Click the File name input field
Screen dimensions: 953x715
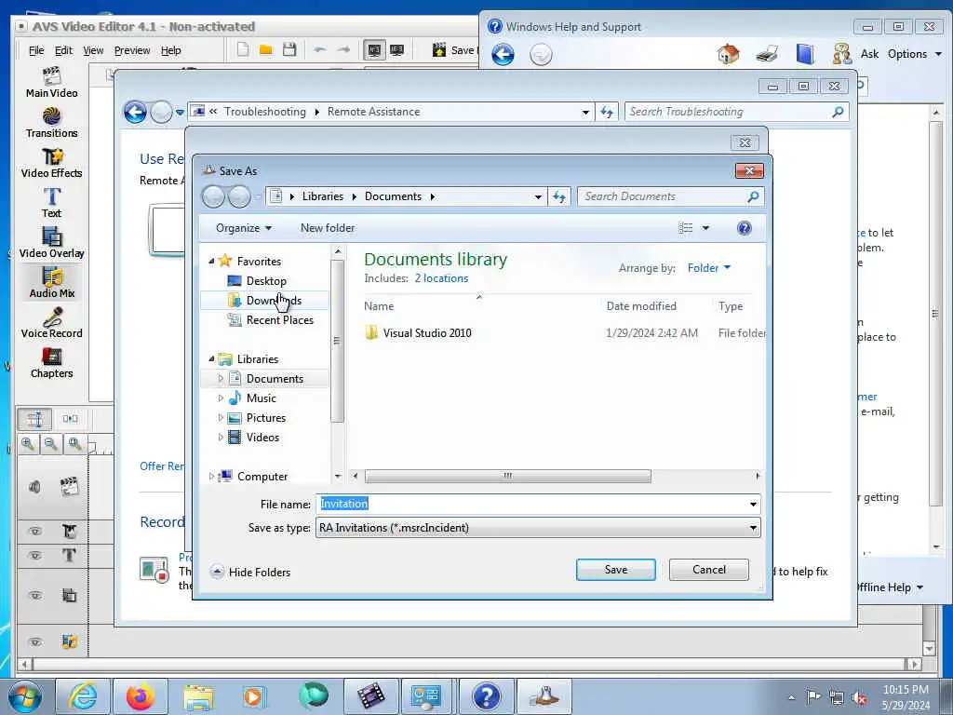532,504
